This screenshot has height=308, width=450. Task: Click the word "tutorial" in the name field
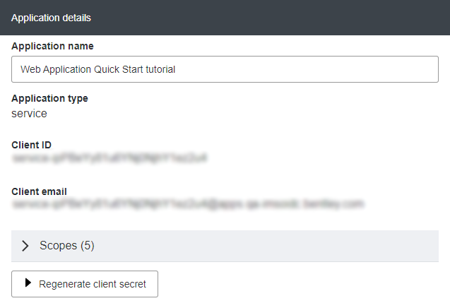[x=158, y=70]
